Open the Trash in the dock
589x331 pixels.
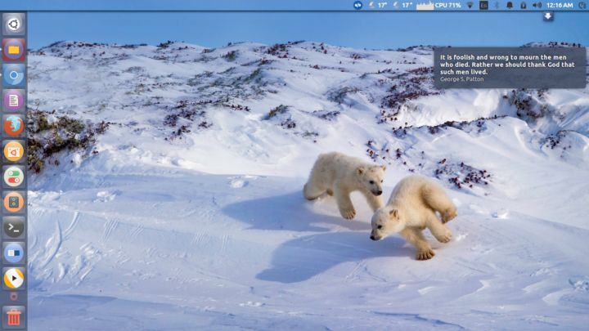[x=13, y=317]
